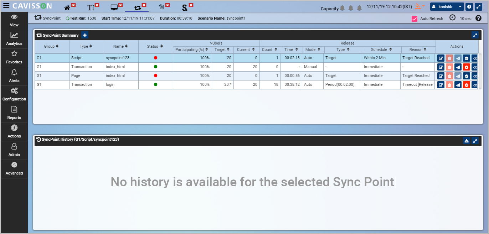489x234 pixels.
Task: Click the checkmark action for Page index_html
Action: click(x=467, y=76)
